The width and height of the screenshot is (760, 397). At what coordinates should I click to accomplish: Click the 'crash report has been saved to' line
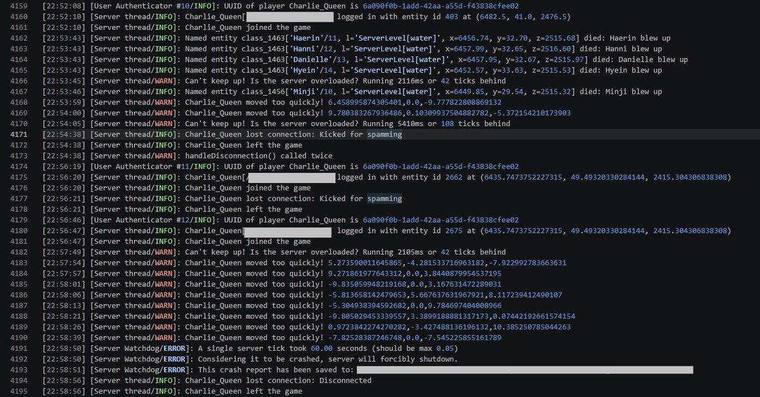pyautogui.click(x=367, y=370)
